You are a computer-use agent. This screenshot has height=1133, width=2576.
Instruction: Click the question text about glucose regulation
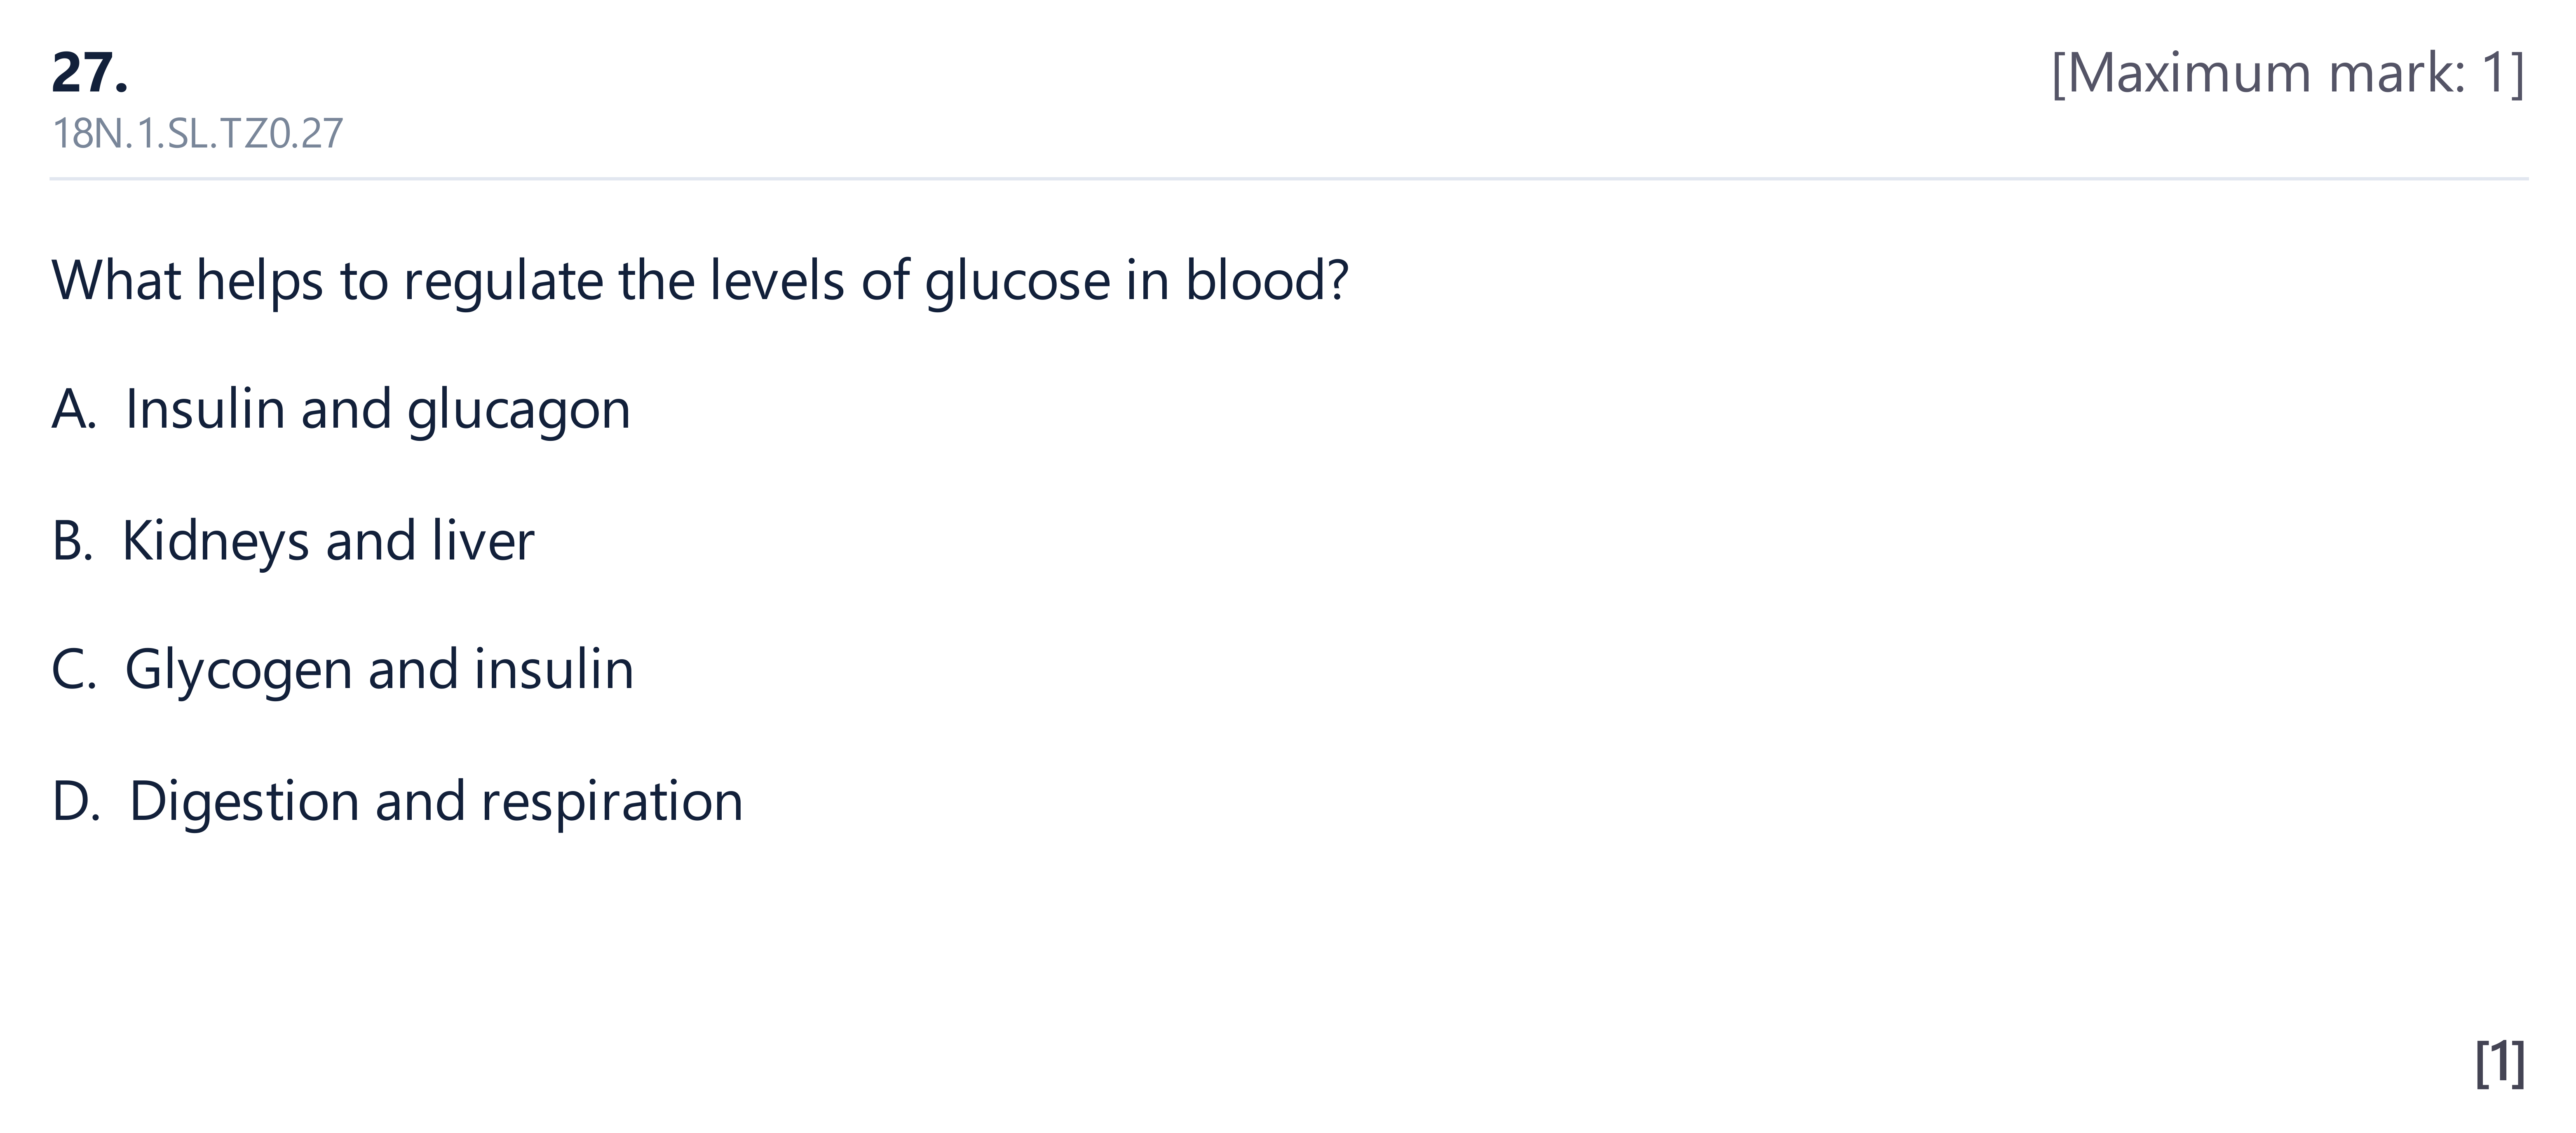pos(700,281)
